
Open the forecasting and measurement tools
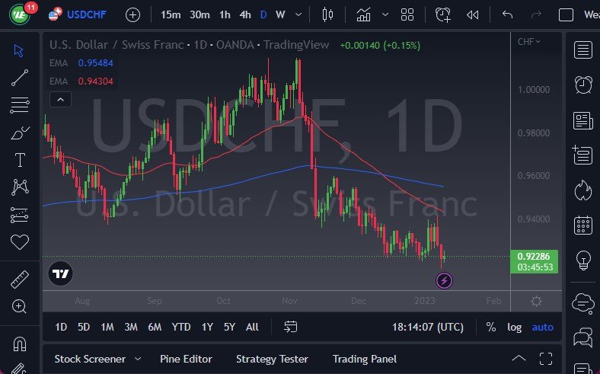click(19, 215)
